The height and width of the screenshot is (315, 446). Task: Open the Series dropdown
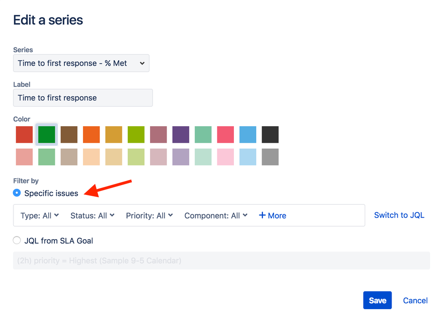click(81, 63)
